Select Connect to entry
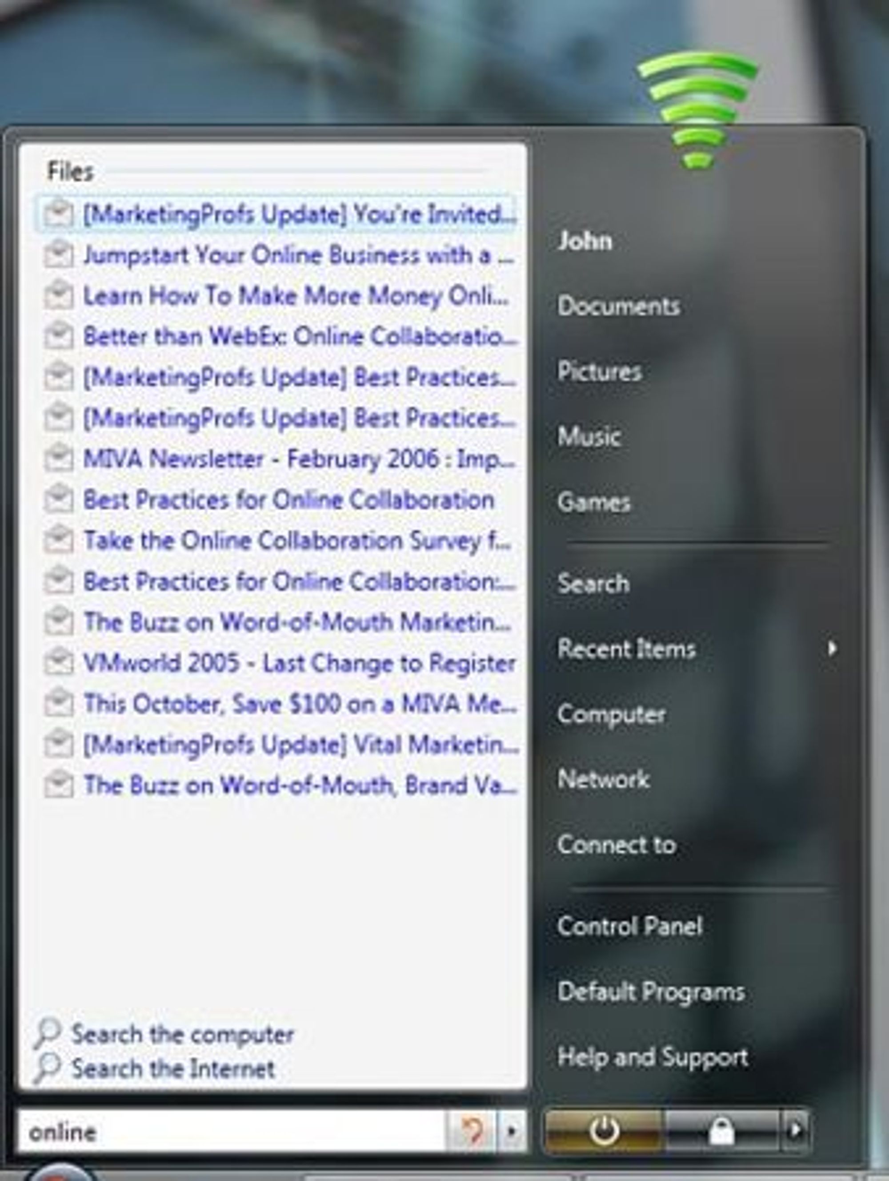 [617, 845]
